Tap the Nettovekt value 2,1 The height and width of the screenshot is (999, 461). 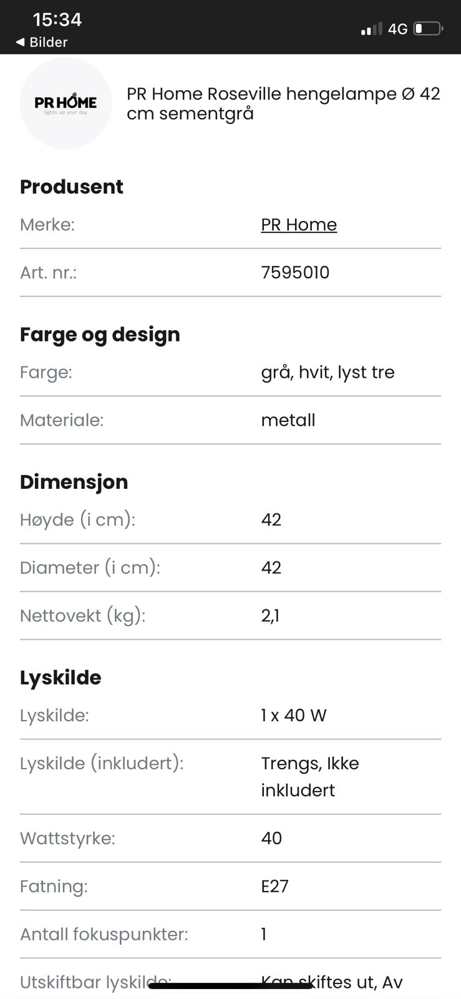(270, 616)
